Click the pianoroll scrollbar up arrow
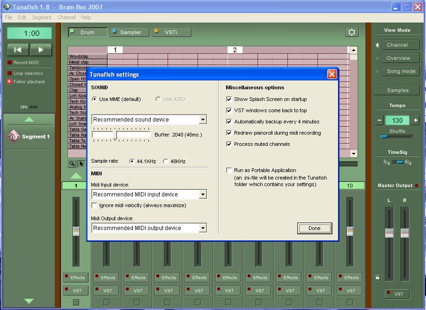 pos(353,50)
